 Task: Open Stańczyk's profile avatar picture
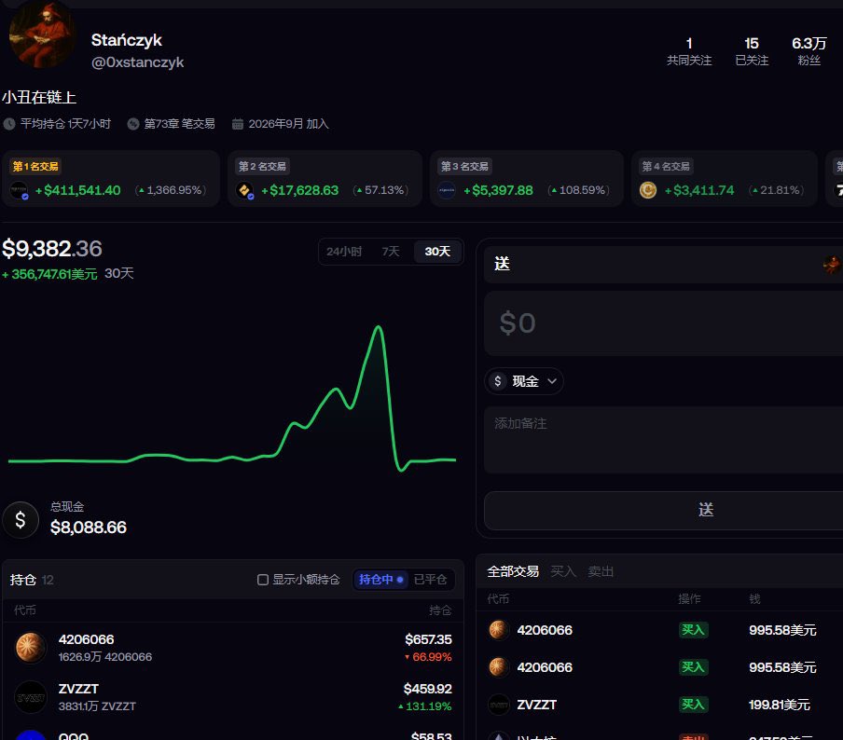tap(42, 35)
